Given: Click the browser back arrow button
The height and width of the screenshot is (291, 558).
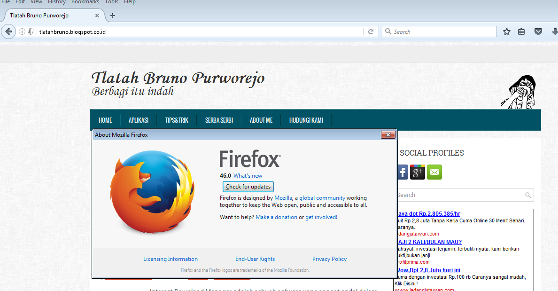Looking at the screenshot, I should pyautogui.click(x=8, y=31).
